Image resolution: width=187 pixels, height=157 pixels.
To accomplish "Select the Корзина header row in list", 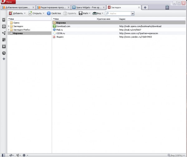I will (119, 22).
